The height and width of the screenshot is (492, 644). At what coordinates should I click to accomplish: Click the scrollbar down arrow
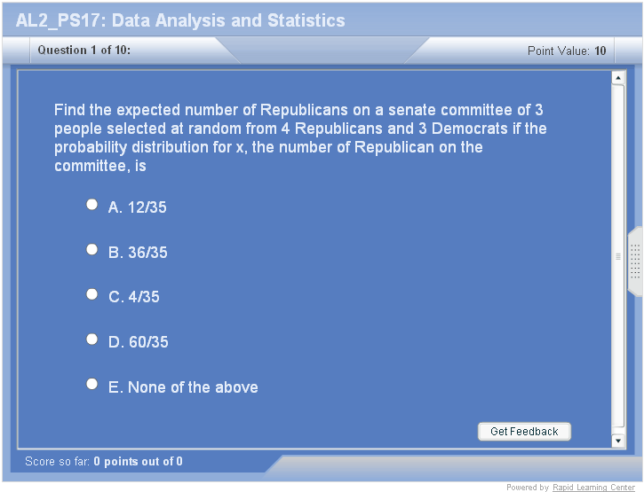(618, 441)
